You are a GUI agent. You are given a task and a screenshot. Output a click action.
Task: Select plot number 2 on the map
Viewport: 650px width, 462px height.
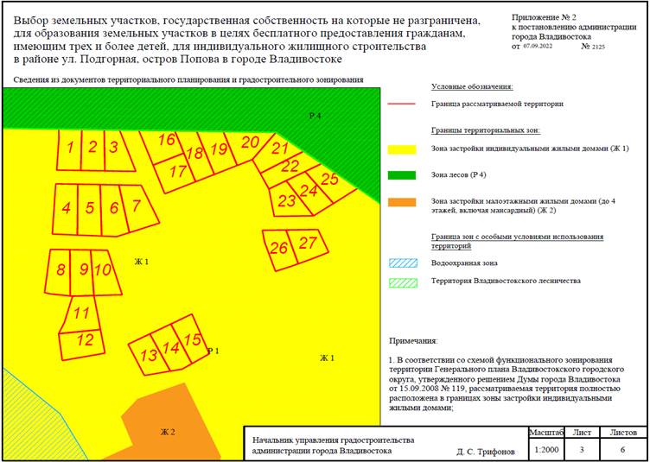tap(92, 150)
